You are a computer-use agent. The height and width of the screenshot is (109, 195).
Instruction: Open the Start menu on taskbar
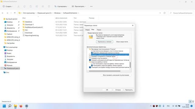click(x=4, y=106)
